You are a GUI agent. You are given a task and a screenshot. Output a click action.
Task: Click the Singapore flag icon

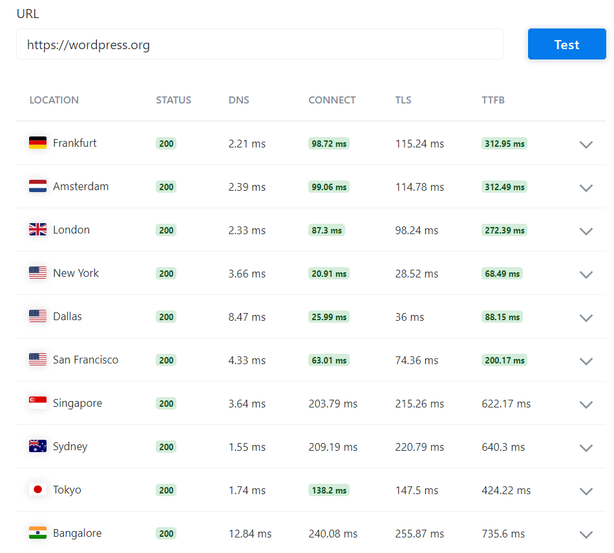37,403
